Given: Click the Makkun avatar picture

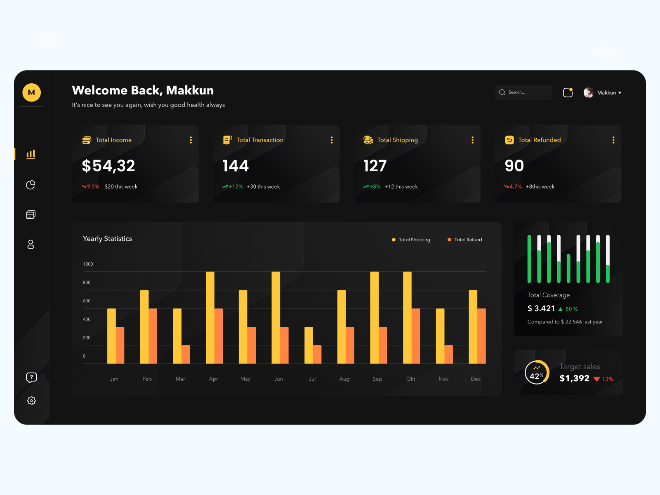Looking at the screenshot, I should point(589,92).
